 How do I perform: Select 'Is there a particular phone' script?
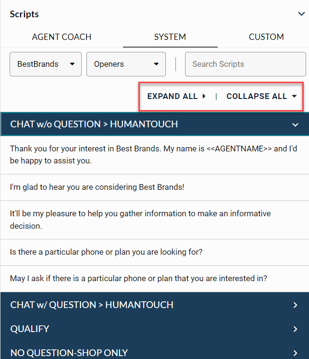107,252
